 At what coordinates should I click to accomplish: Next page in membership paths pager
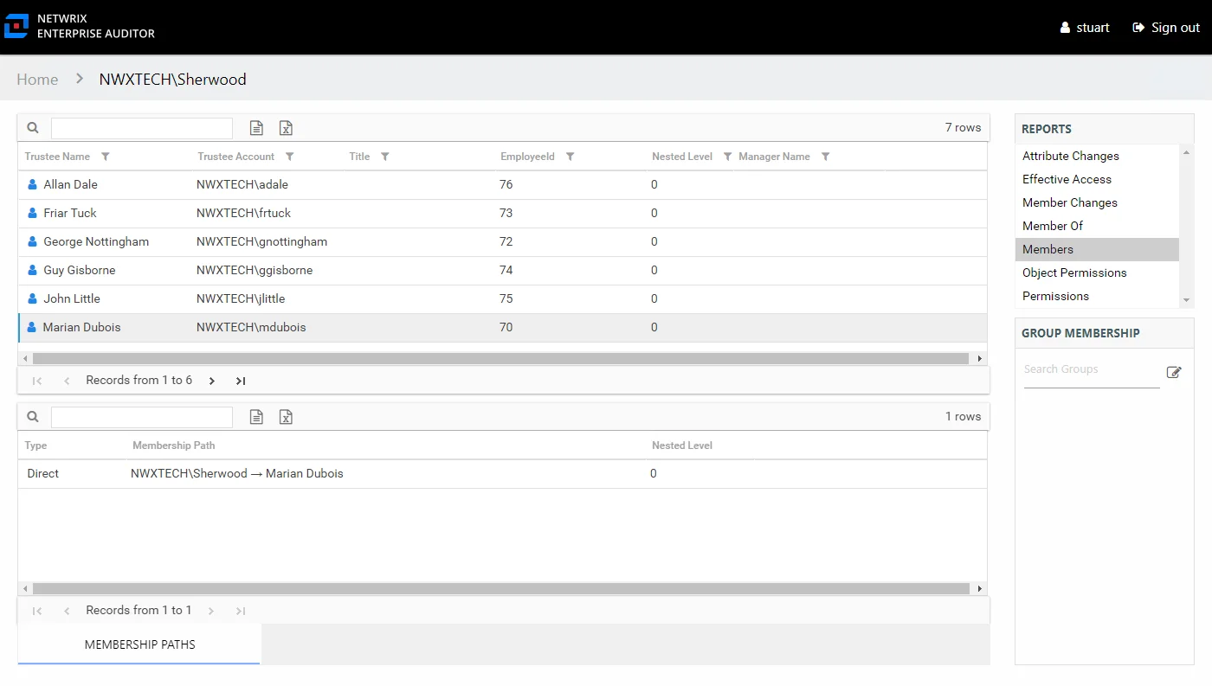(212, 611)
